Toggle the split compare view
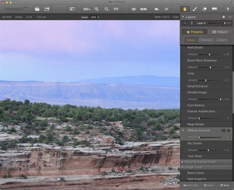This screenshot has height=190, width=234. point(143,9)
